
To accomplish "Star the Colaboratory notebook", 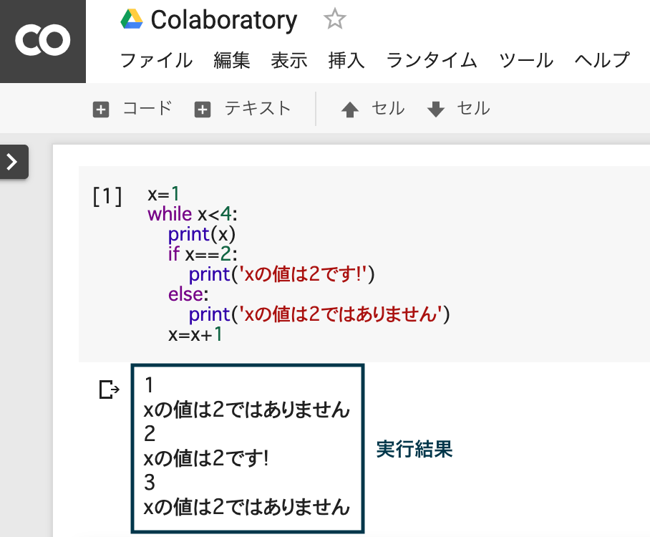I will pyautogui.click(x=334, y=19).
